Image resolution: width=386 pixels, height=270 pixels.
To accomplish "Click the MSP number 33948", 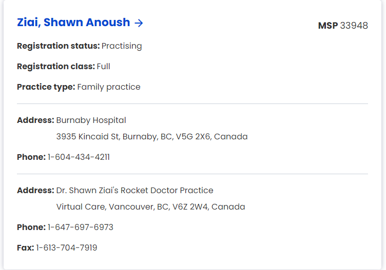I will point(354,26).
